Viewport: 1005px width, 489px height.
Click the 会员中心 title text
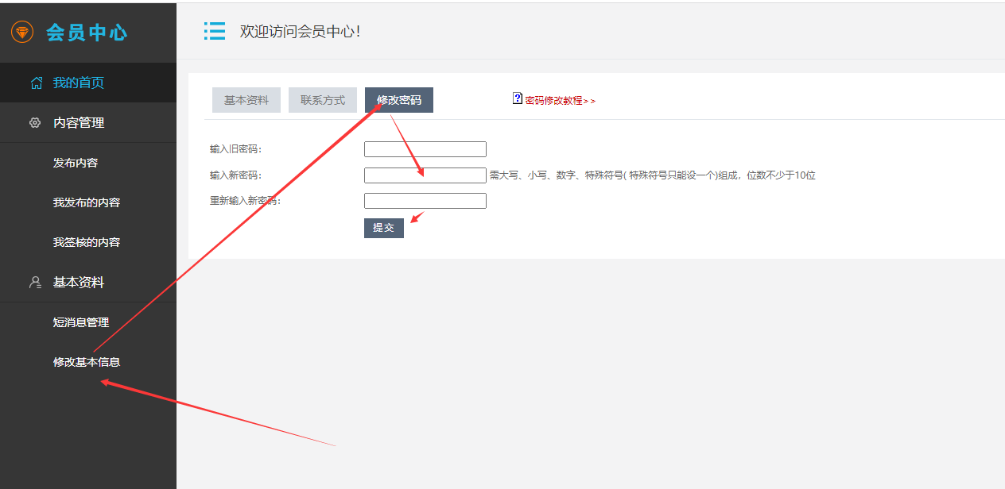pos(86,33)
